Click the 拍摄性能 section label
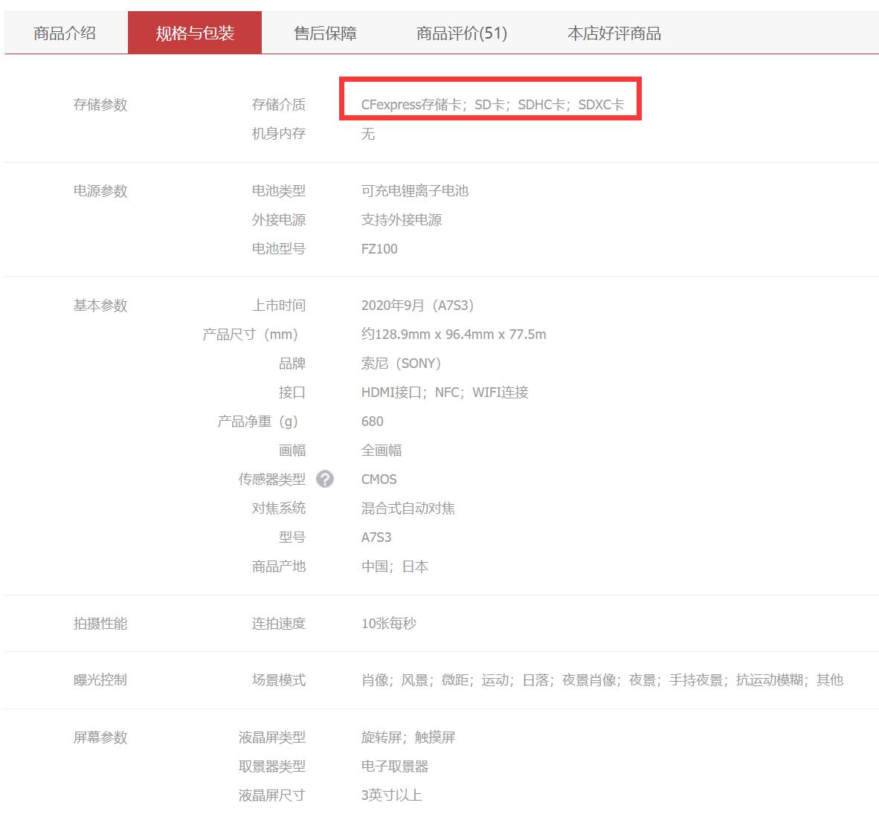The width and height of the screenshot is (879, 817). pyautogui.click(x=100, y=624)
